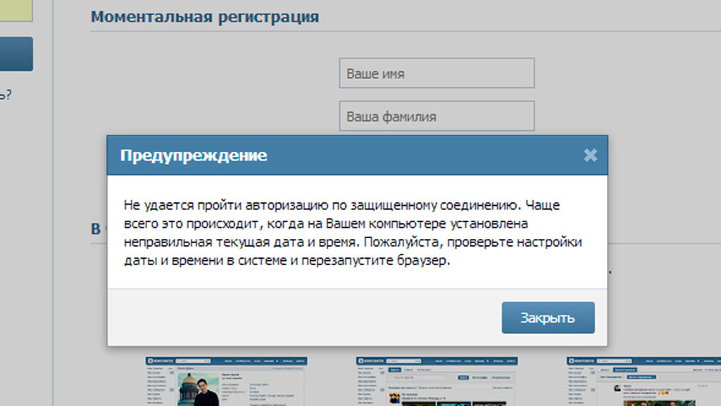Focus the Ваше имя input field
Viewport: 721px width, 406px height.
437,73
